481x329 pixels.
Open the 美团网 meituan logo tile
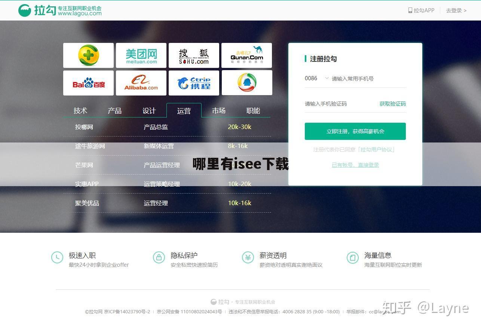141,55
